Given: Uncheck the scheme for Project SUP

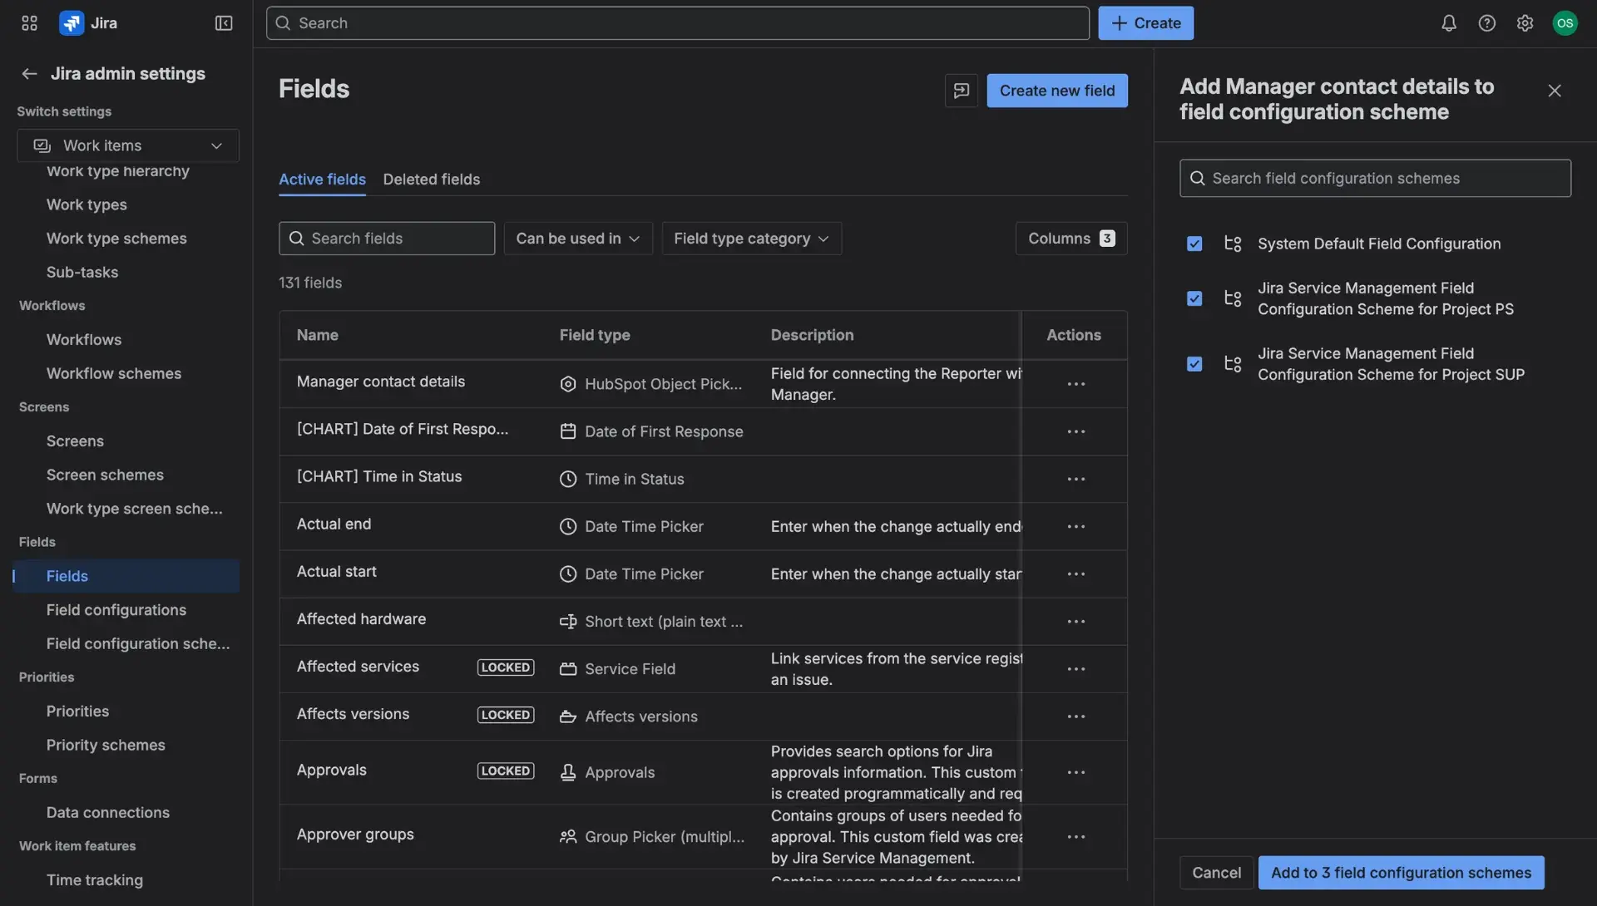Looking at the screenshot, I should [x=1194, y=363].
